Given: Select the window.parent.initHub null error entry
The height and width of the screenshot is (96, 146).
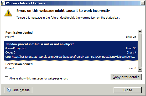Looking at the screenshot, I should point(71,51).
